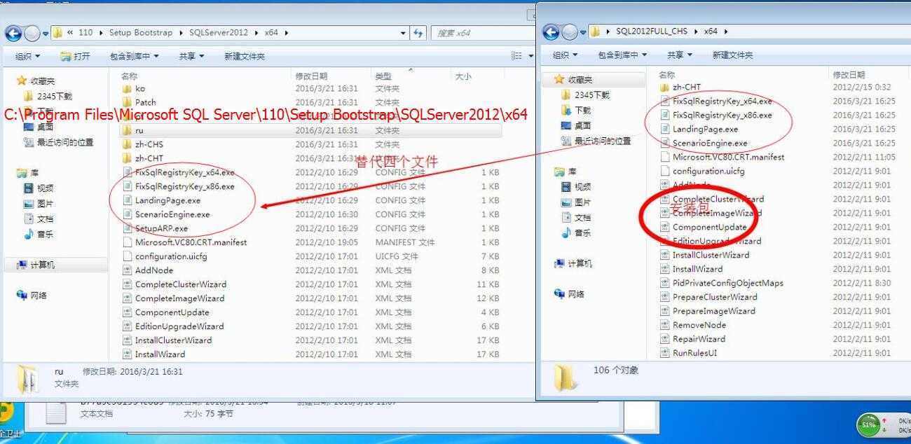Open 组织 dropdown in left window
Viewport: 911px width, 444px height.
point(28,56)
